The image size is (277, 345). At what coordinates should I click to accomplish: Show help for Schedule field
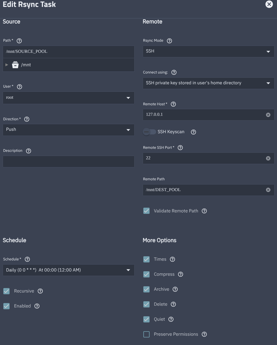coord(27,259)
